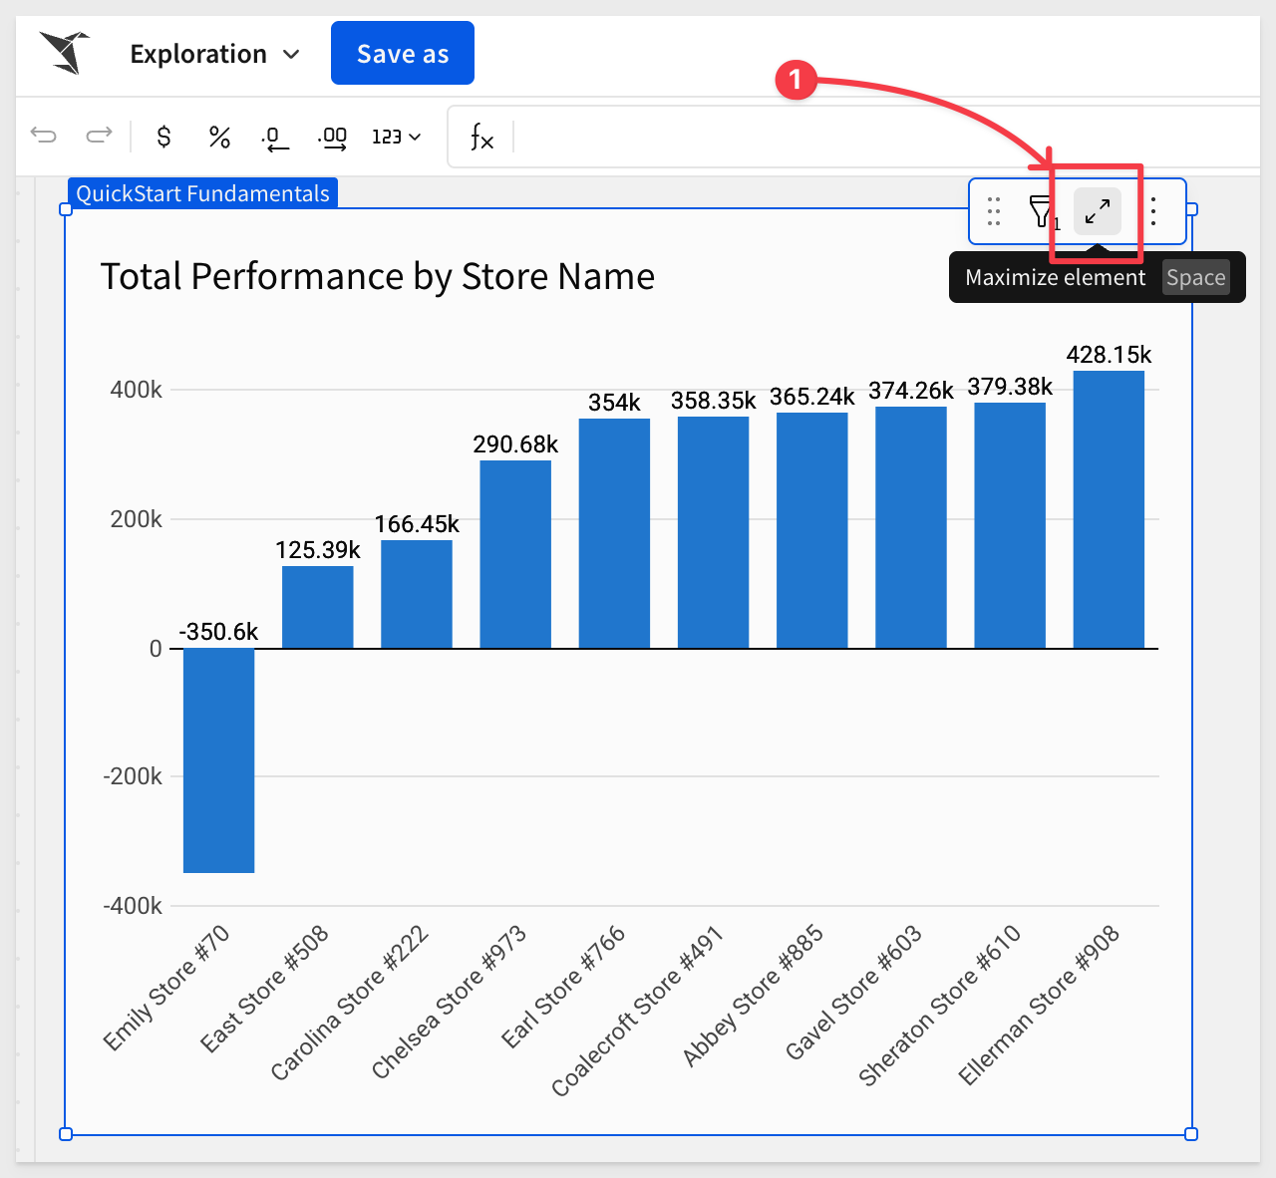
Task: Click the redo arrow icon
Action: pos(99,136)
